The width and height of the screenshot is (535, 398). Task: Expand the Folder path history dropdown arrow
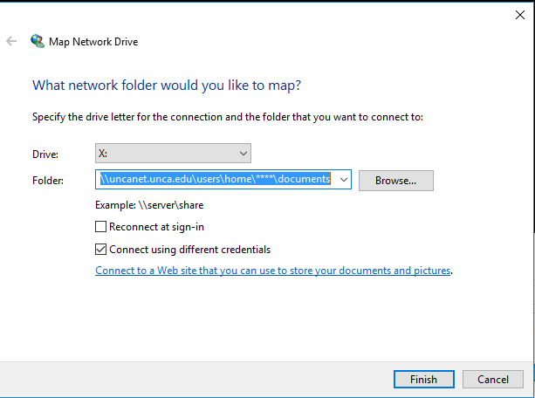pyautogui.click(x=342, y=180)
